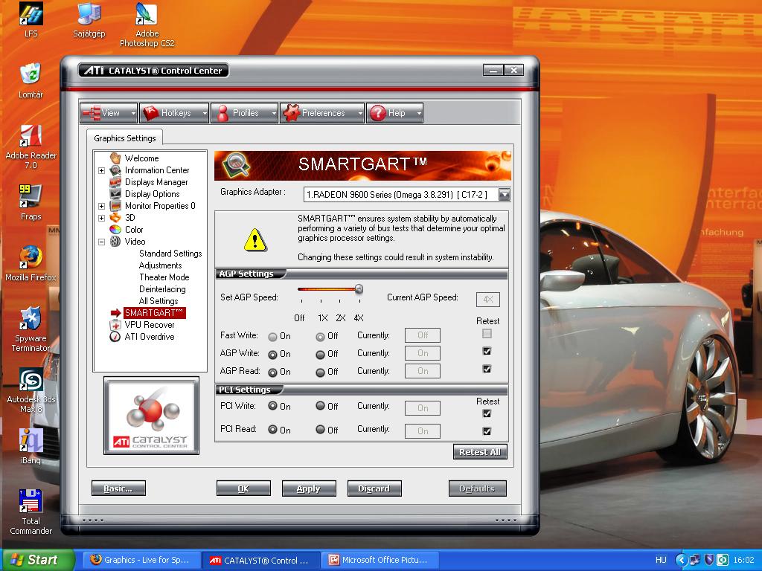
Task: Launch the Fraps desktop shortcut
Action: tap(31, 202)
